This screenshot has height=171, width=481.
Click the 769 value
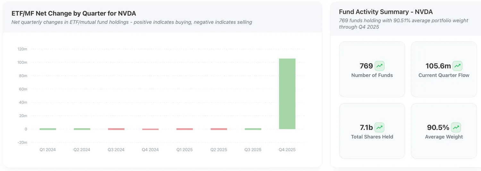(366, 66)
